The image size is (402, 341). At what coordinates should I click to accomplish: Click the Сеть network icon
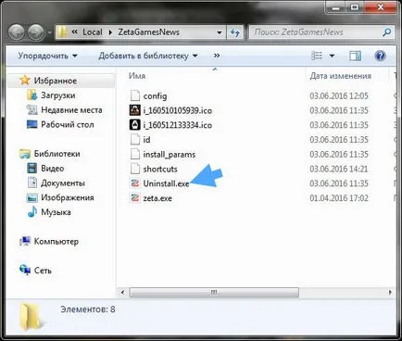25,271
